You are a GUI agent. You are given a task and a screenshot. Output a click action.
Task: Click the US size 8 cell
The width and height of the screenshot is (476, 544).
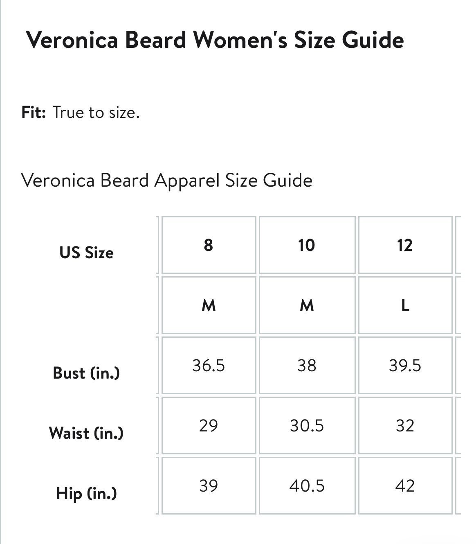click(209, 245)
